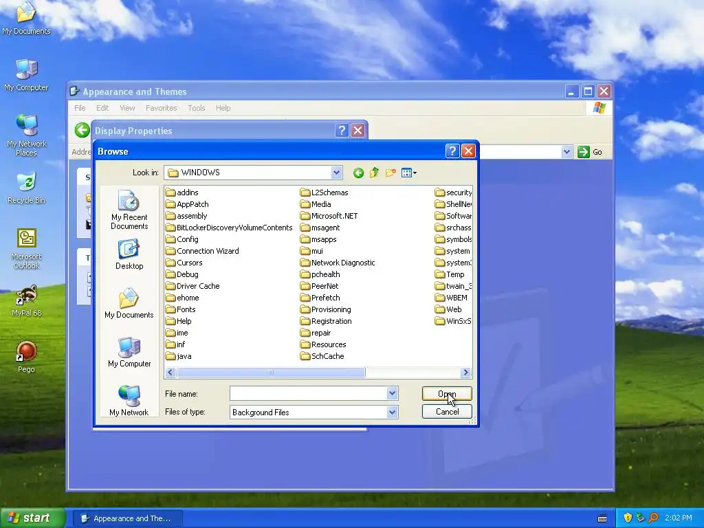Click the magnifier icon in system tray

653,518
